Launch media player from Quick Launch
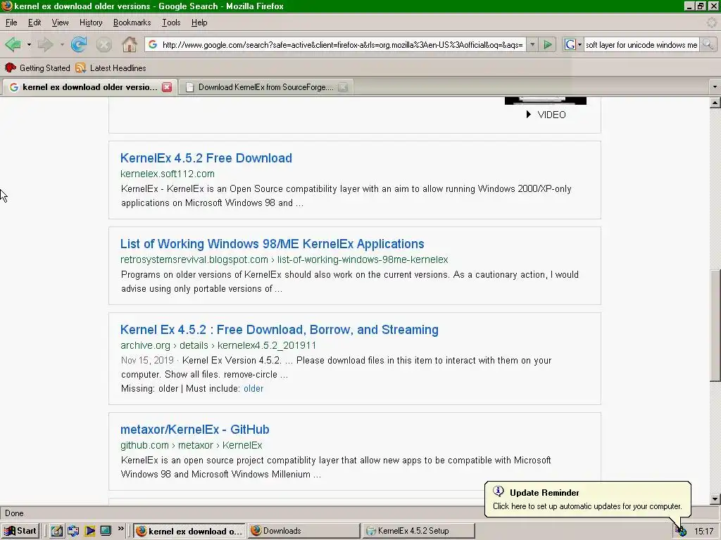Viewport: 721px width, 540px height. tap(89, 531)
